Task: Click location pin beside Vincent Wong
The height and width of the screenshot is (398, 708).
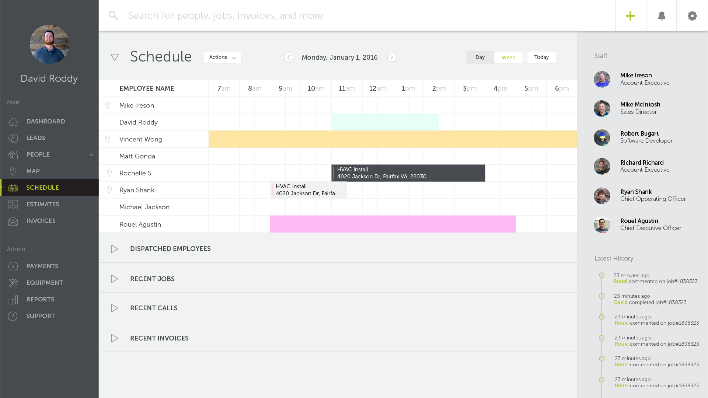Action: tap(108, 139)
